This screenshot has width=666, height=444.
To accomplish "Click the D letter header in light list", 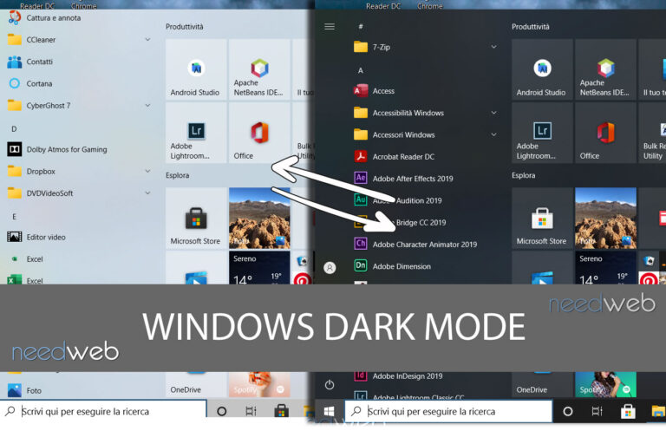I will click(x=14, y=128).
